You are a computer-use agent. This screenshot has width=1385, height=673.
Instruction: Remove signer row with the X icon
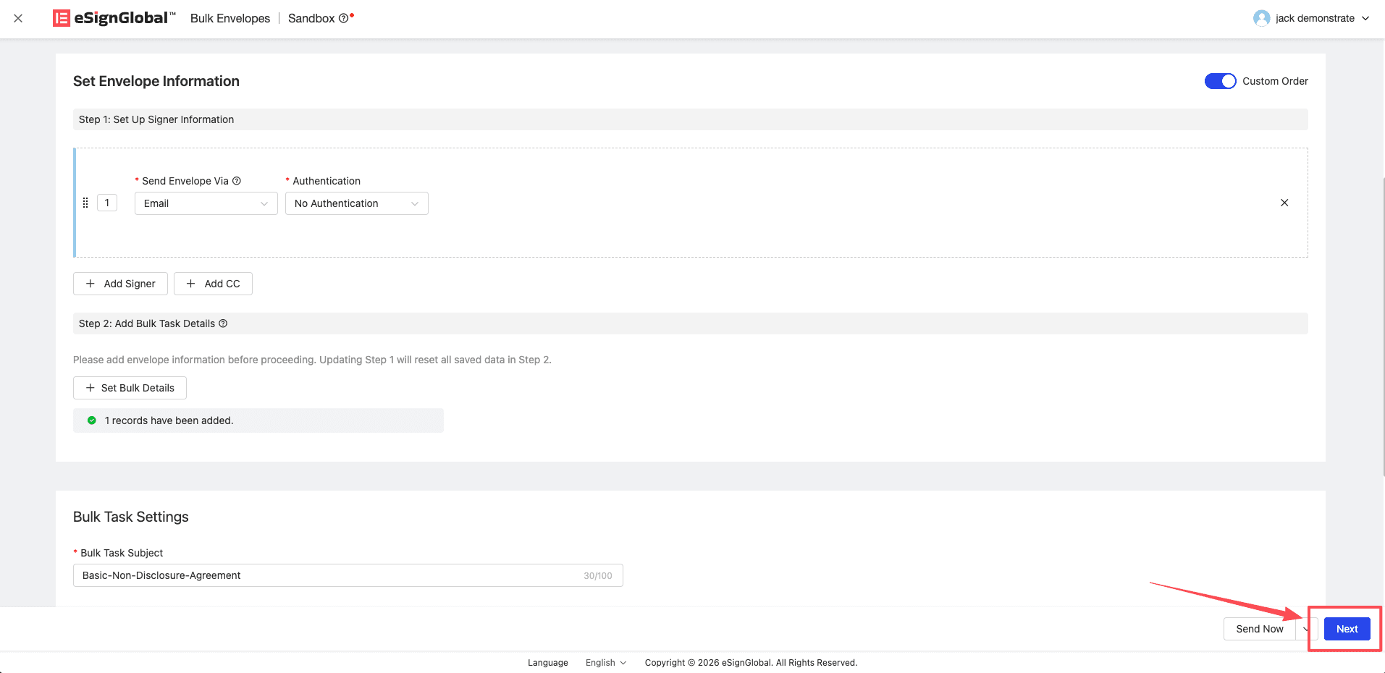[x=1284, y=203]
